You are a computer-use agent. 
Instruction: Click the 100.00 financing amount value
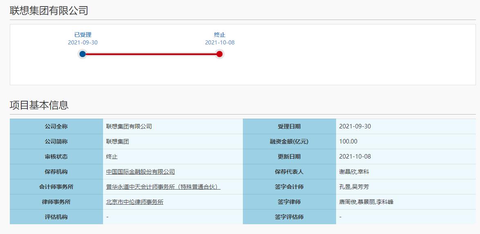[348, 141]
